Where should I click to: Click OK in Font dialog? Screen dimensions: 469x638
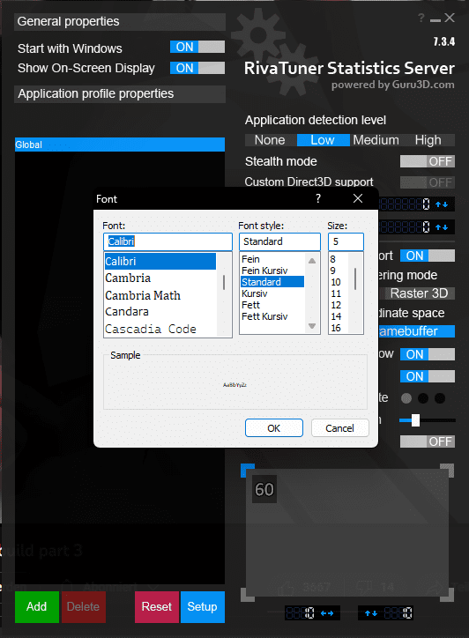(274, 428)
